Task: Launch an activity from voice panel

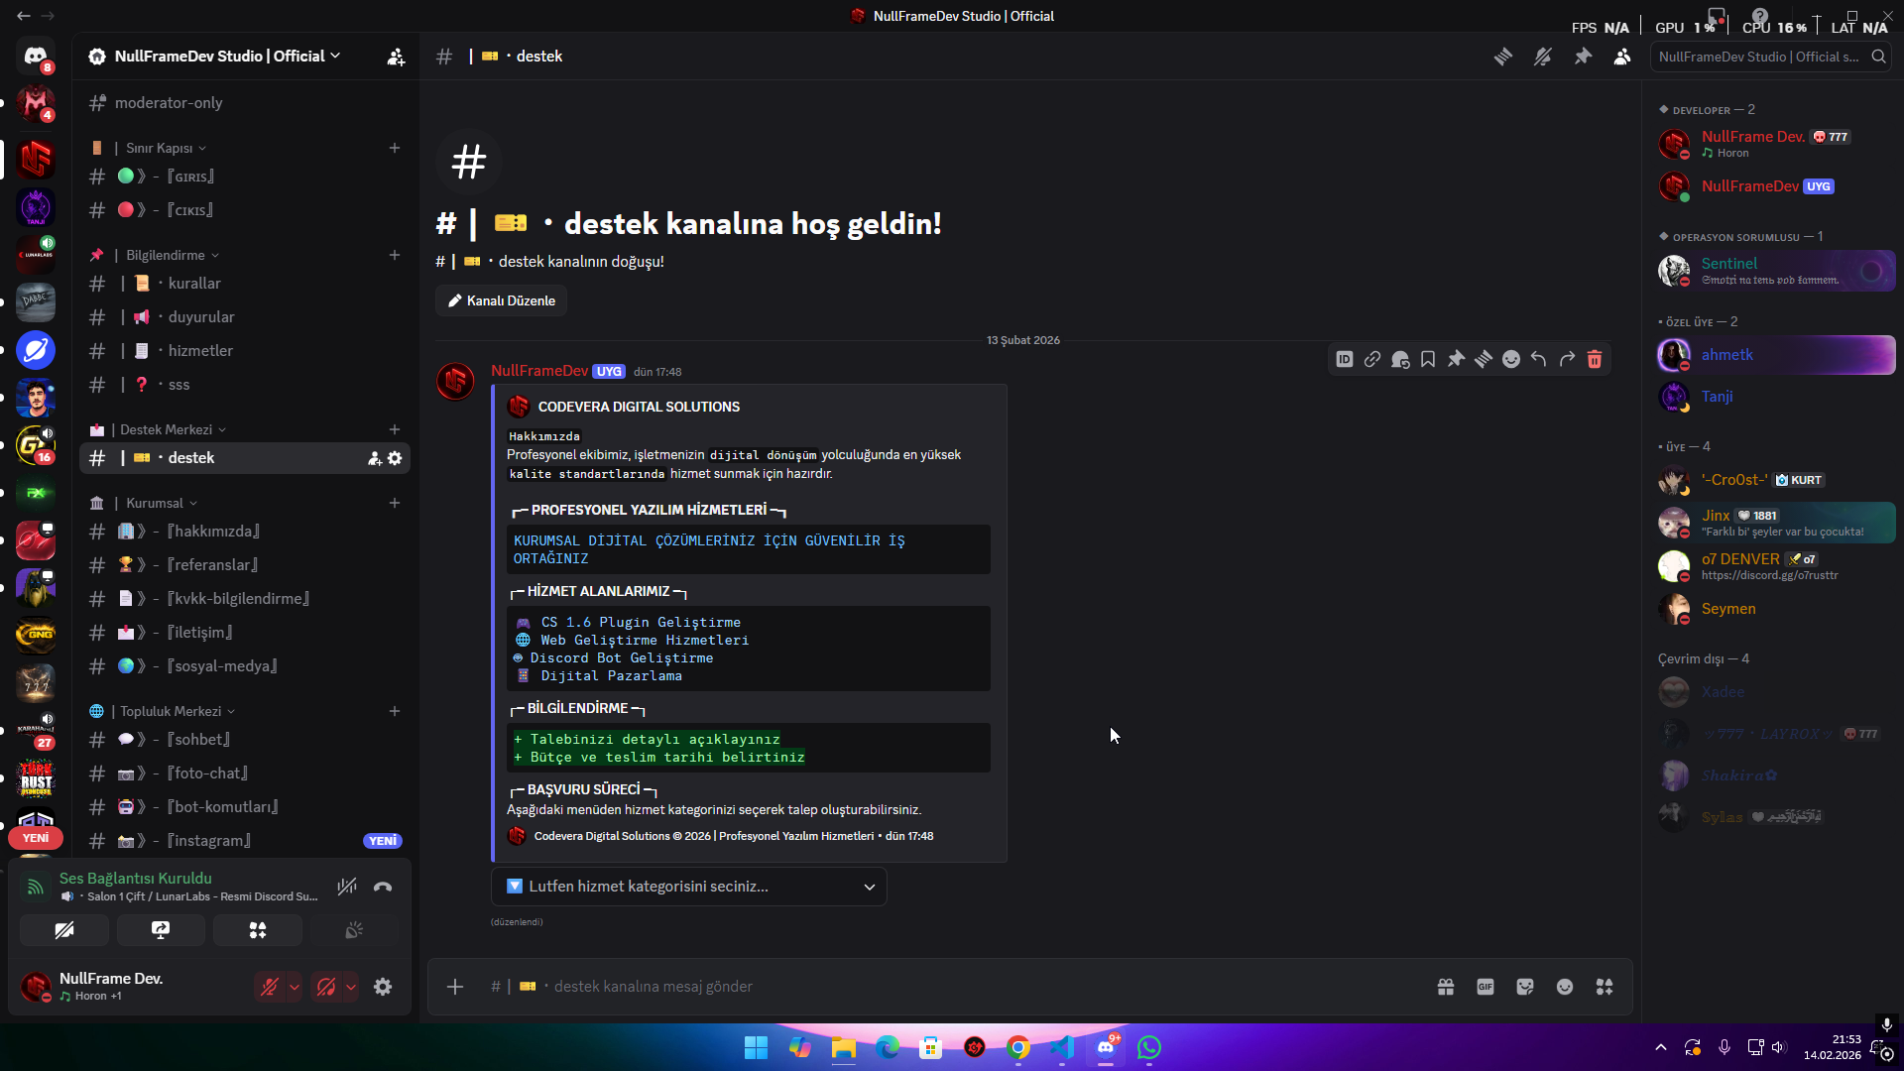Action: 258,930
